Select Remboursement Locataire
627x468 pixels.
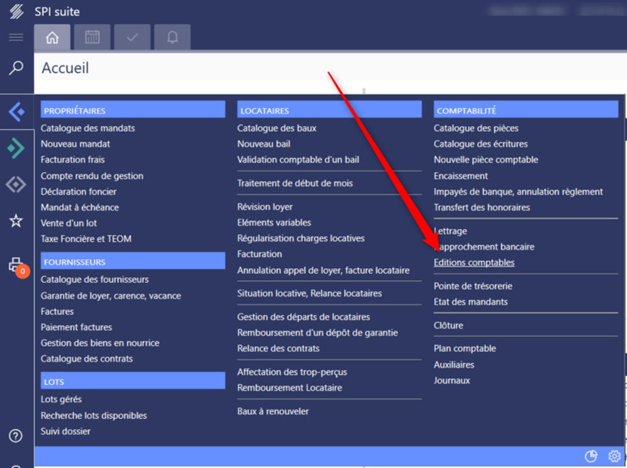point(289,388)
